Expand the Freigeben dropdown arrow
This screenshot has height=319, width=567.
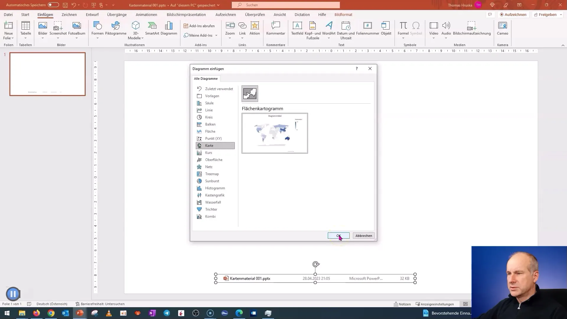pyautogui.click(x=561, y=14)
